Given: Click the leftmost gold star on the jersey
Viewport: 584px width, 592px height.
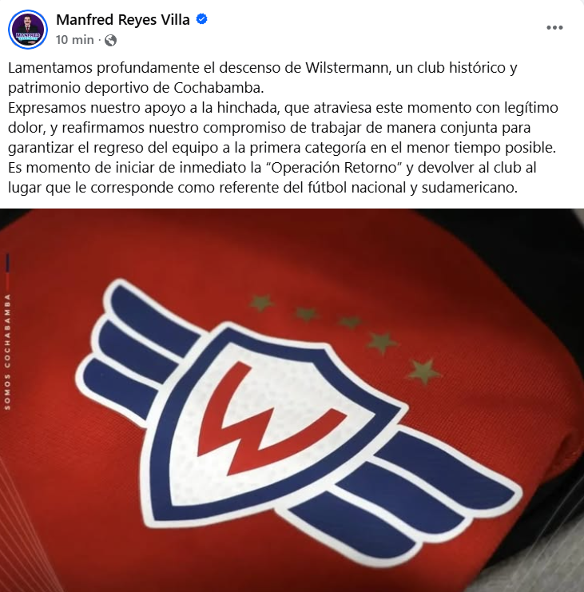Looking at the screenshot, I should [x=261, y=303].
